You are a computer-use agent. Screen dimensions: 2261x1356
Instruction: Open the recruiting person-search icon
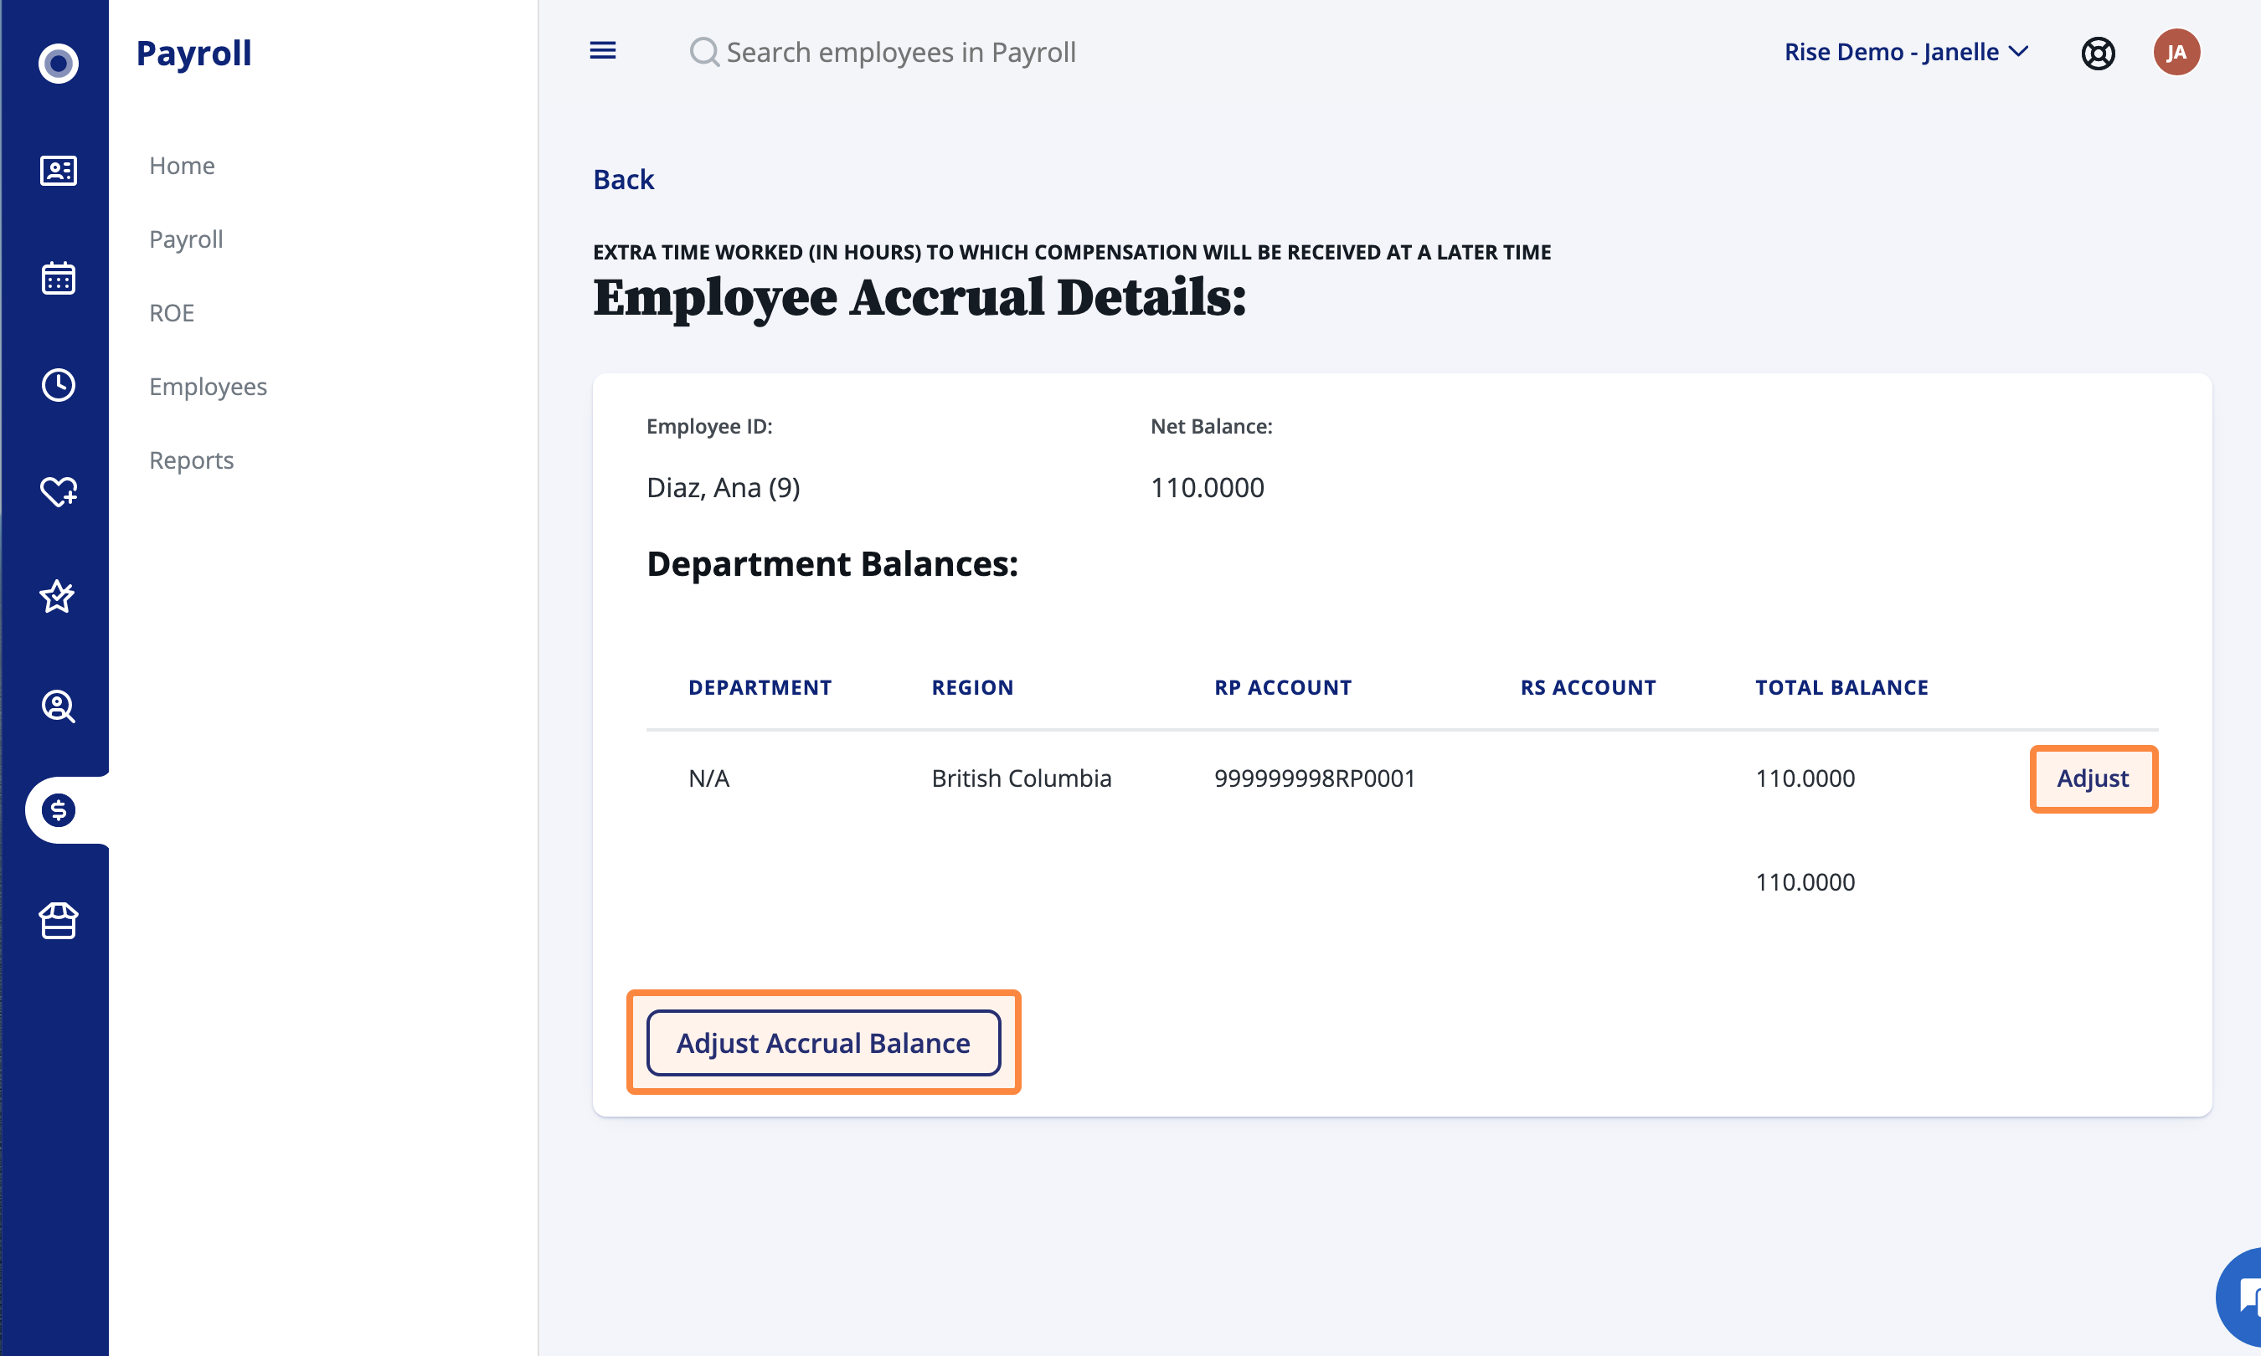59,706
